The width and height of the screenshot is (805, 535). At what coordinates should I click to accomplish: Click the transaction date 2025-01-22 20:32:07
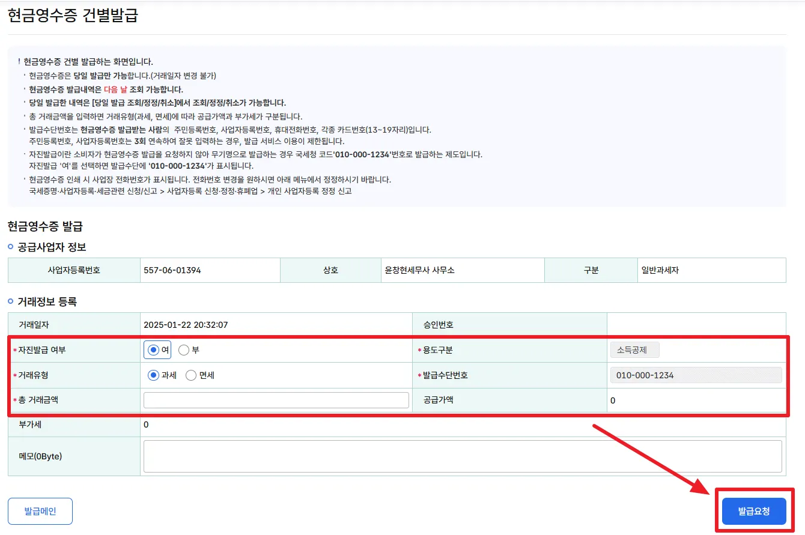click(x=186, y=325)
